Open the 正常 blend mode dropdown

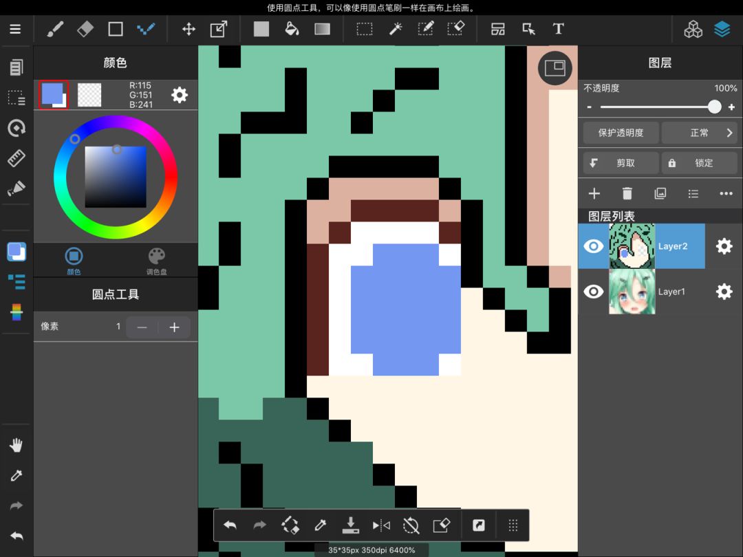(x=700, y=133)
